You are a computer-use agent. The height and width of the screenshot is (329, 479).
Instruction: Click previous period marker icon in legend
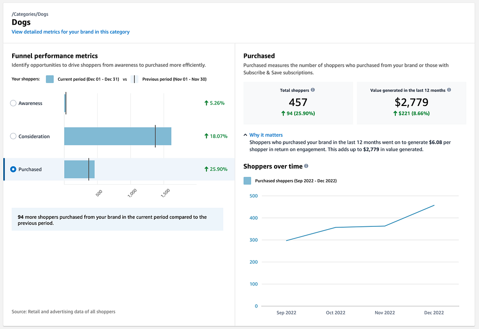click(x=134, y=79)
